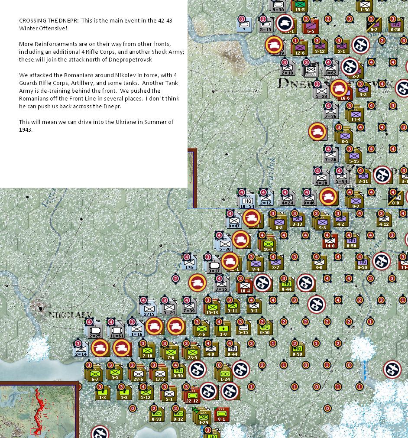The width and height of the screenshot is (408, 438).
Task: Select the Axis HQ counter 10=54
Action: [x=247, y=201]
